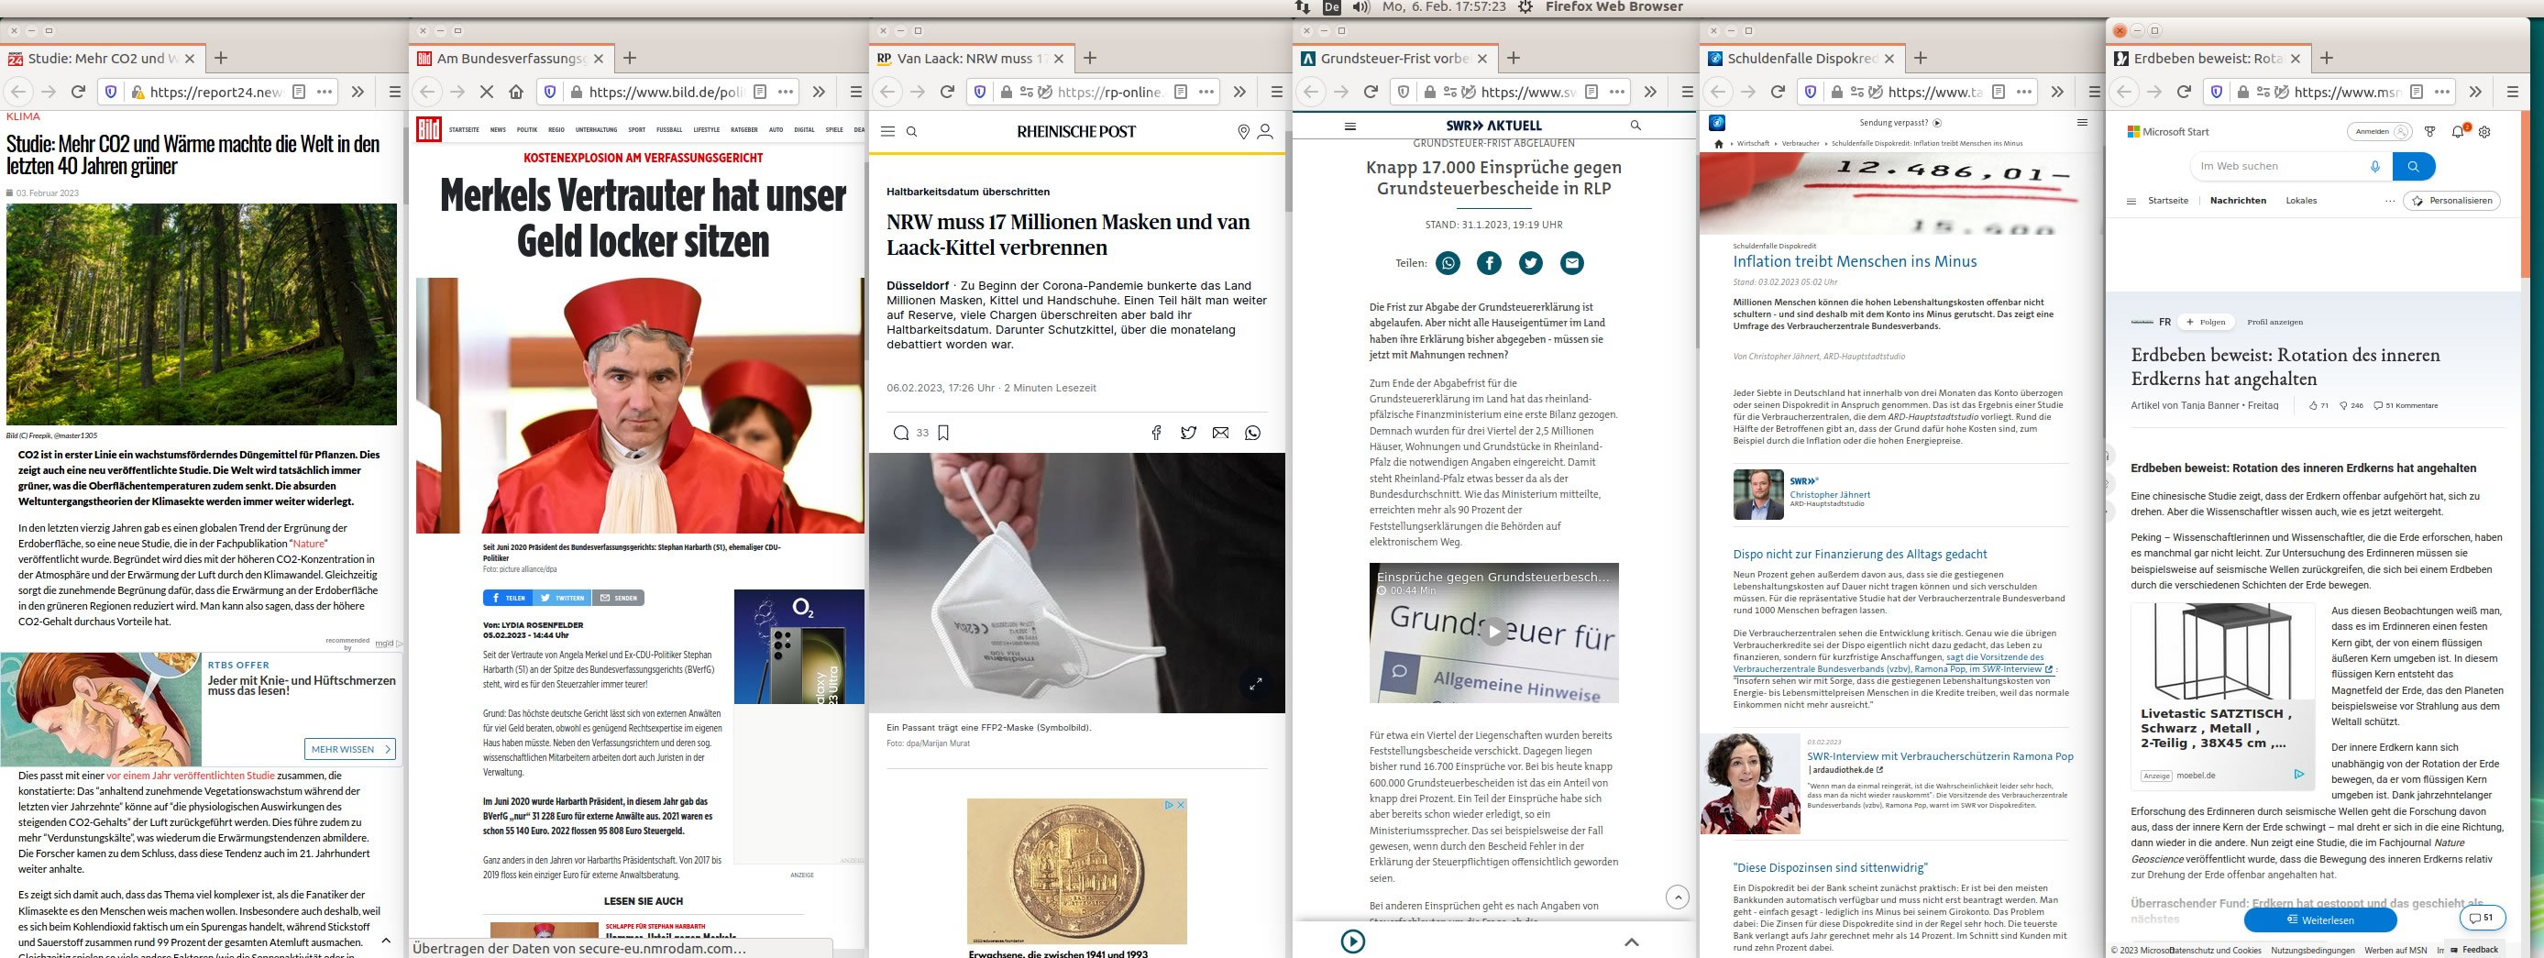Toggle reader view in the rp-online window
Viewport: 2544px width, 958px height.
pyautogui.click(x=1181, y=92)
